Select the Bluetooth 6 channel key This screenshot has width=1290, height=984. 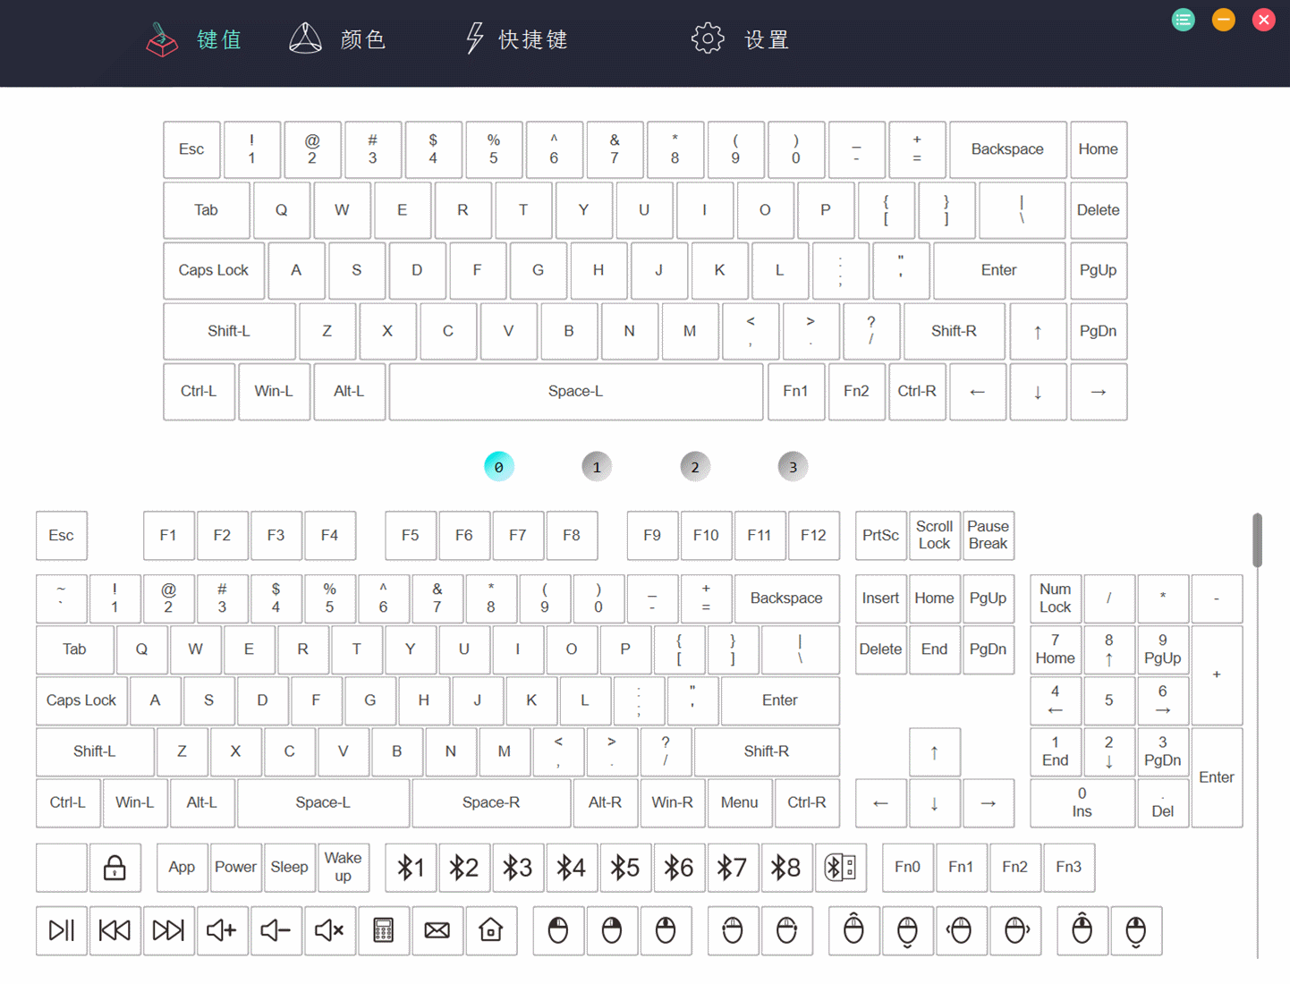coord(679,867)
